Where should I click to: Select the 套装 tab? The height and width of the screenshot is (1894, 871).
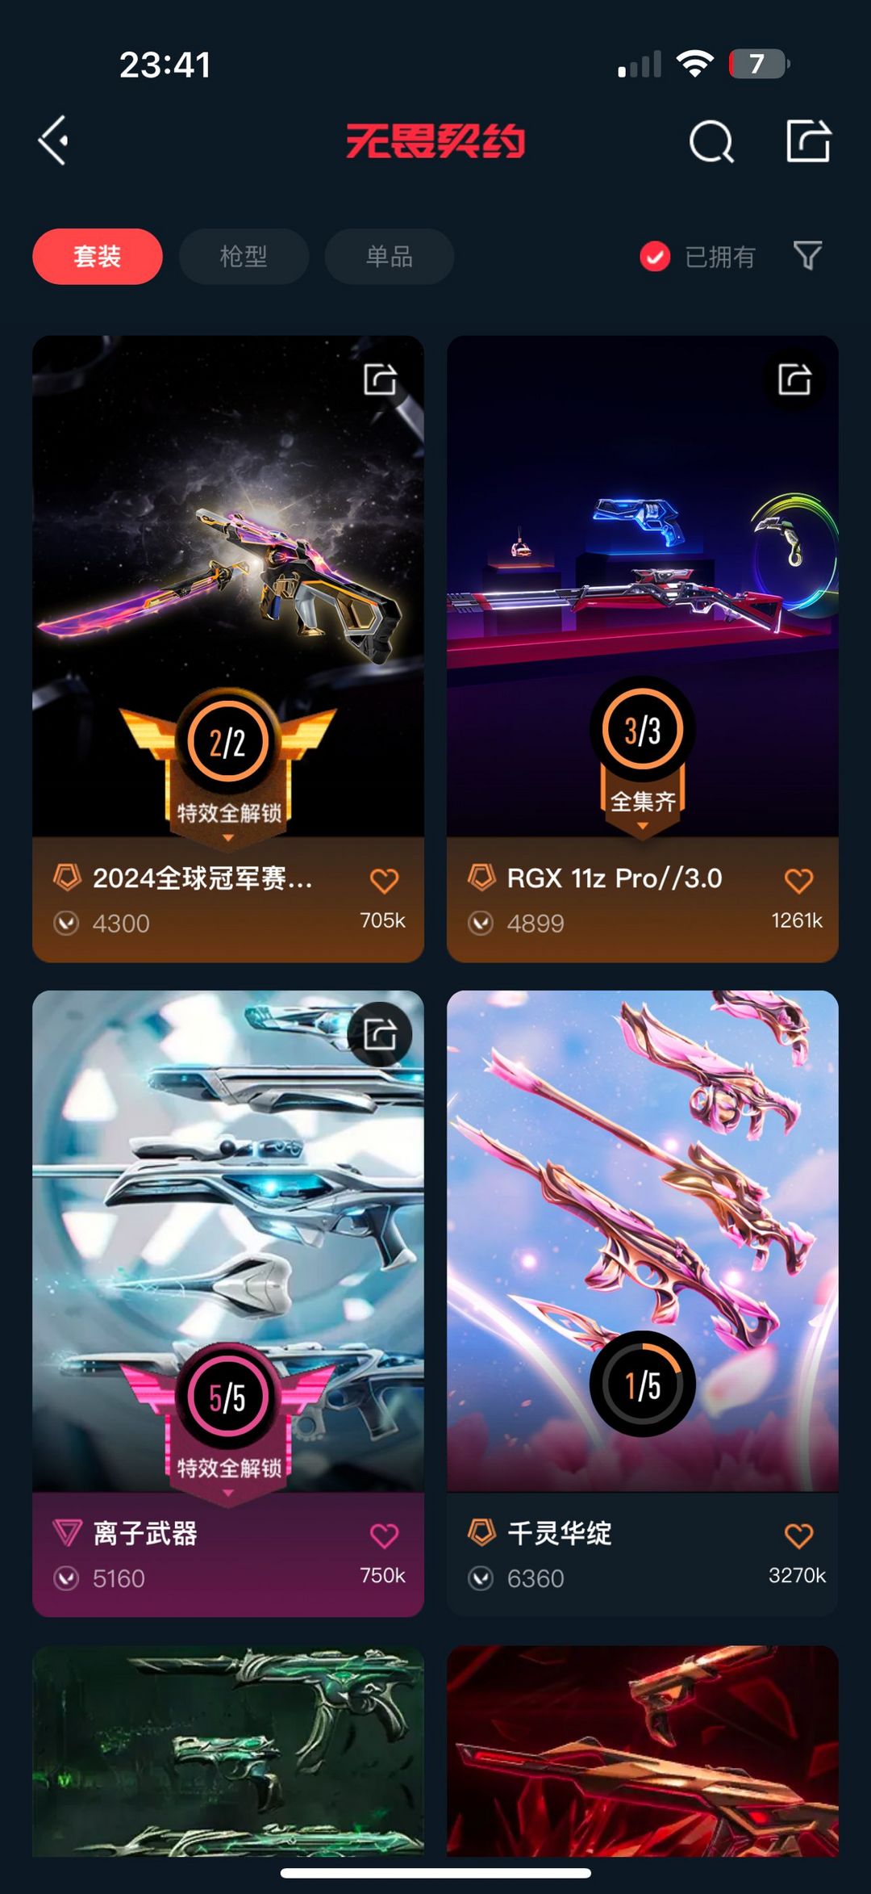coord(98,257)
